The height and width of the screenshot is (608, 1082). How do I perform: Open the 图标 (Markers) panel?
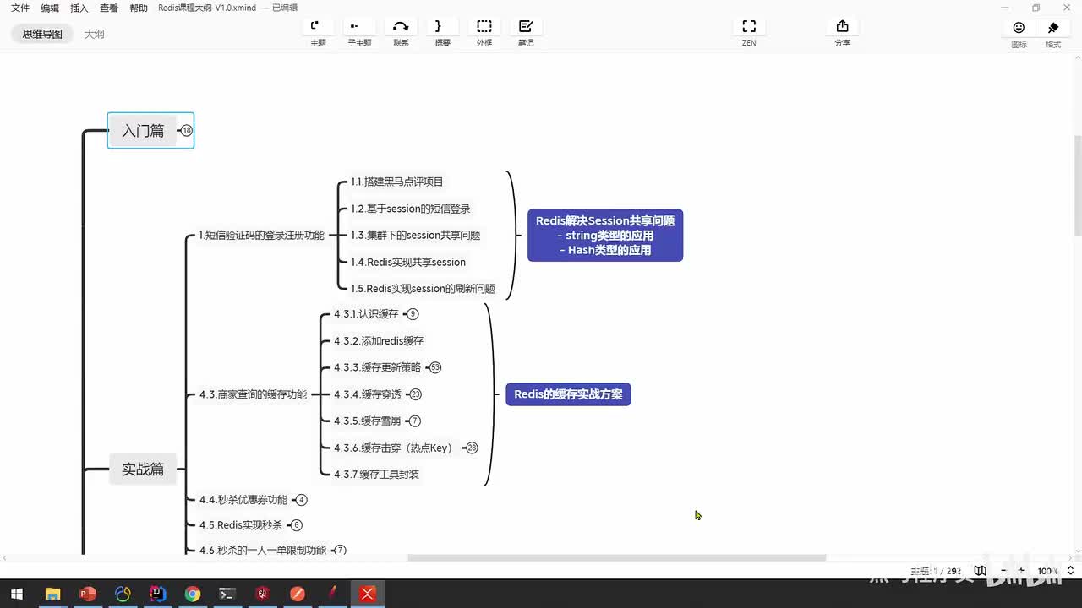pyautogui.click(x=1019, y=28)
